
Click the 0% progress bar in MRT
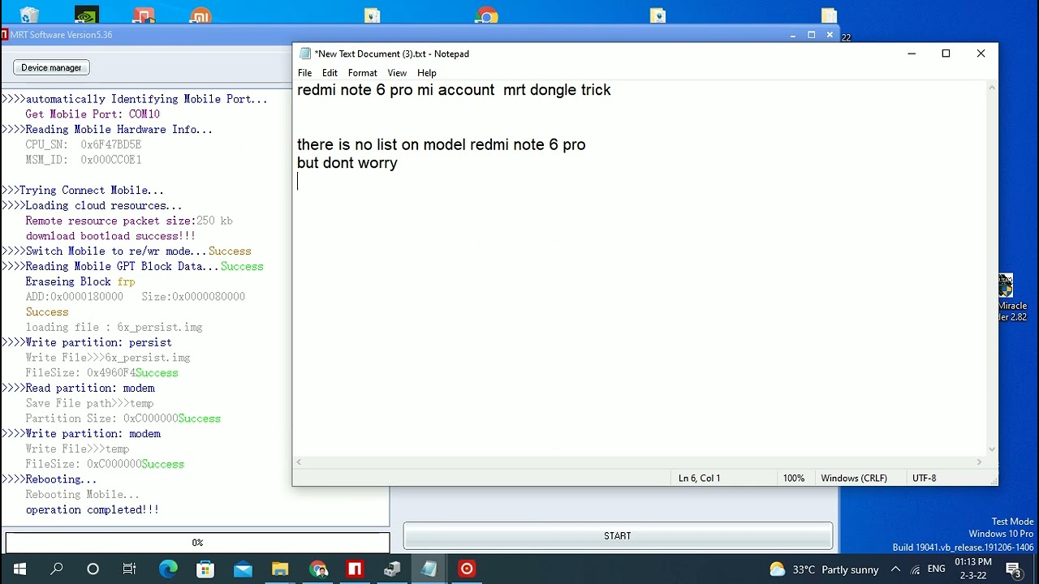click(197, 543)
